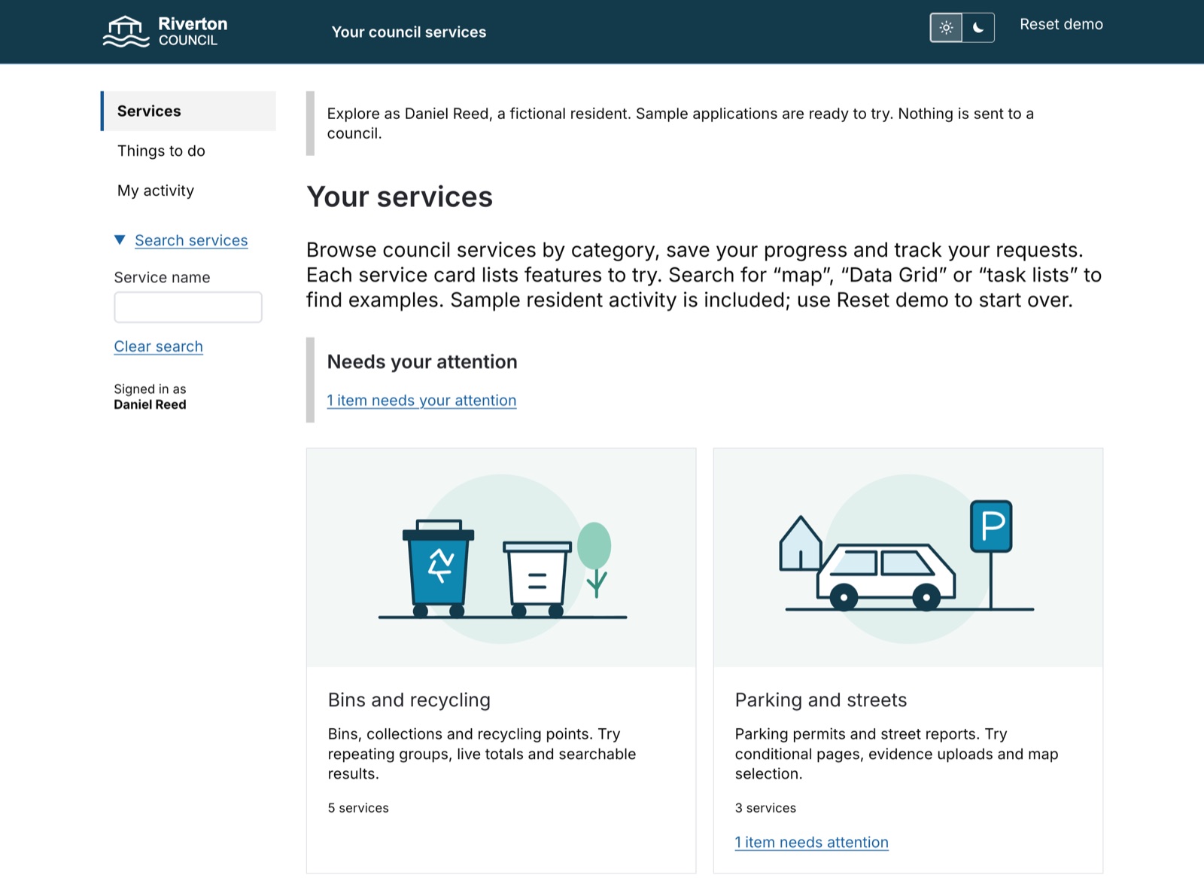Click the Daniel Reed signed-in name

(150, 404)
